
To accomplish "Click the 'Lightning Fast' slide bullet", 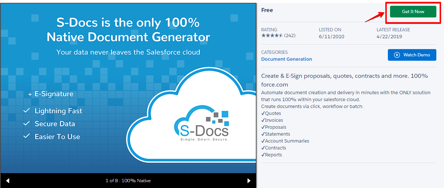I will tap(52, 111).
